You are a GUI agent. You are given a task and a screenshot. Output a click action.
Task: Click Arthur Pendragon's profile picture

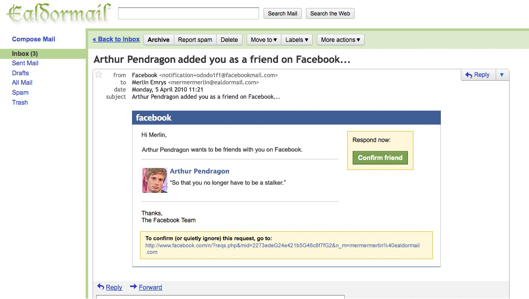point(155,180)
